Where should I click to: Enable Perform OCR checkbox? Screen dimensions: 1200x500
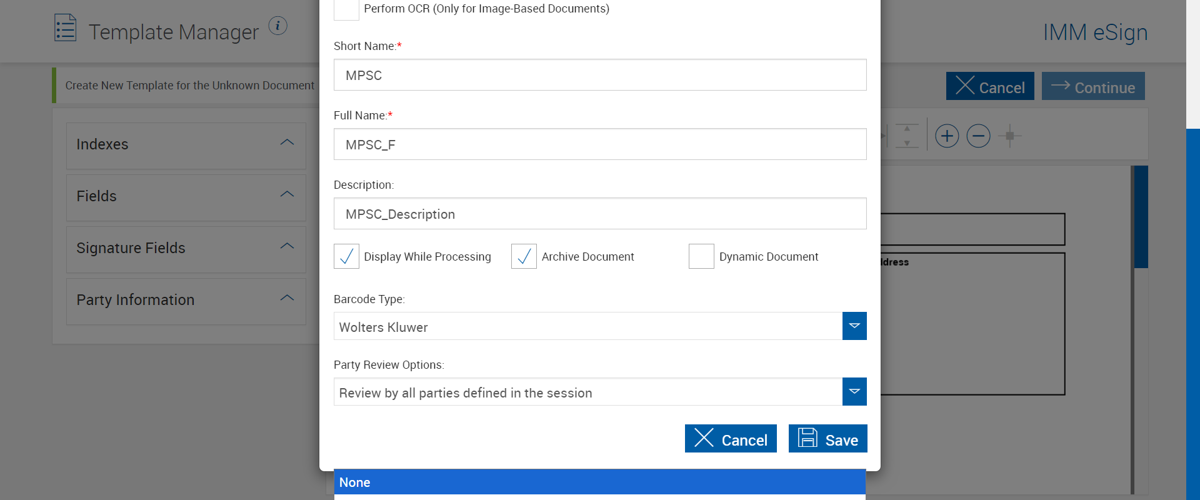(346, 9)
